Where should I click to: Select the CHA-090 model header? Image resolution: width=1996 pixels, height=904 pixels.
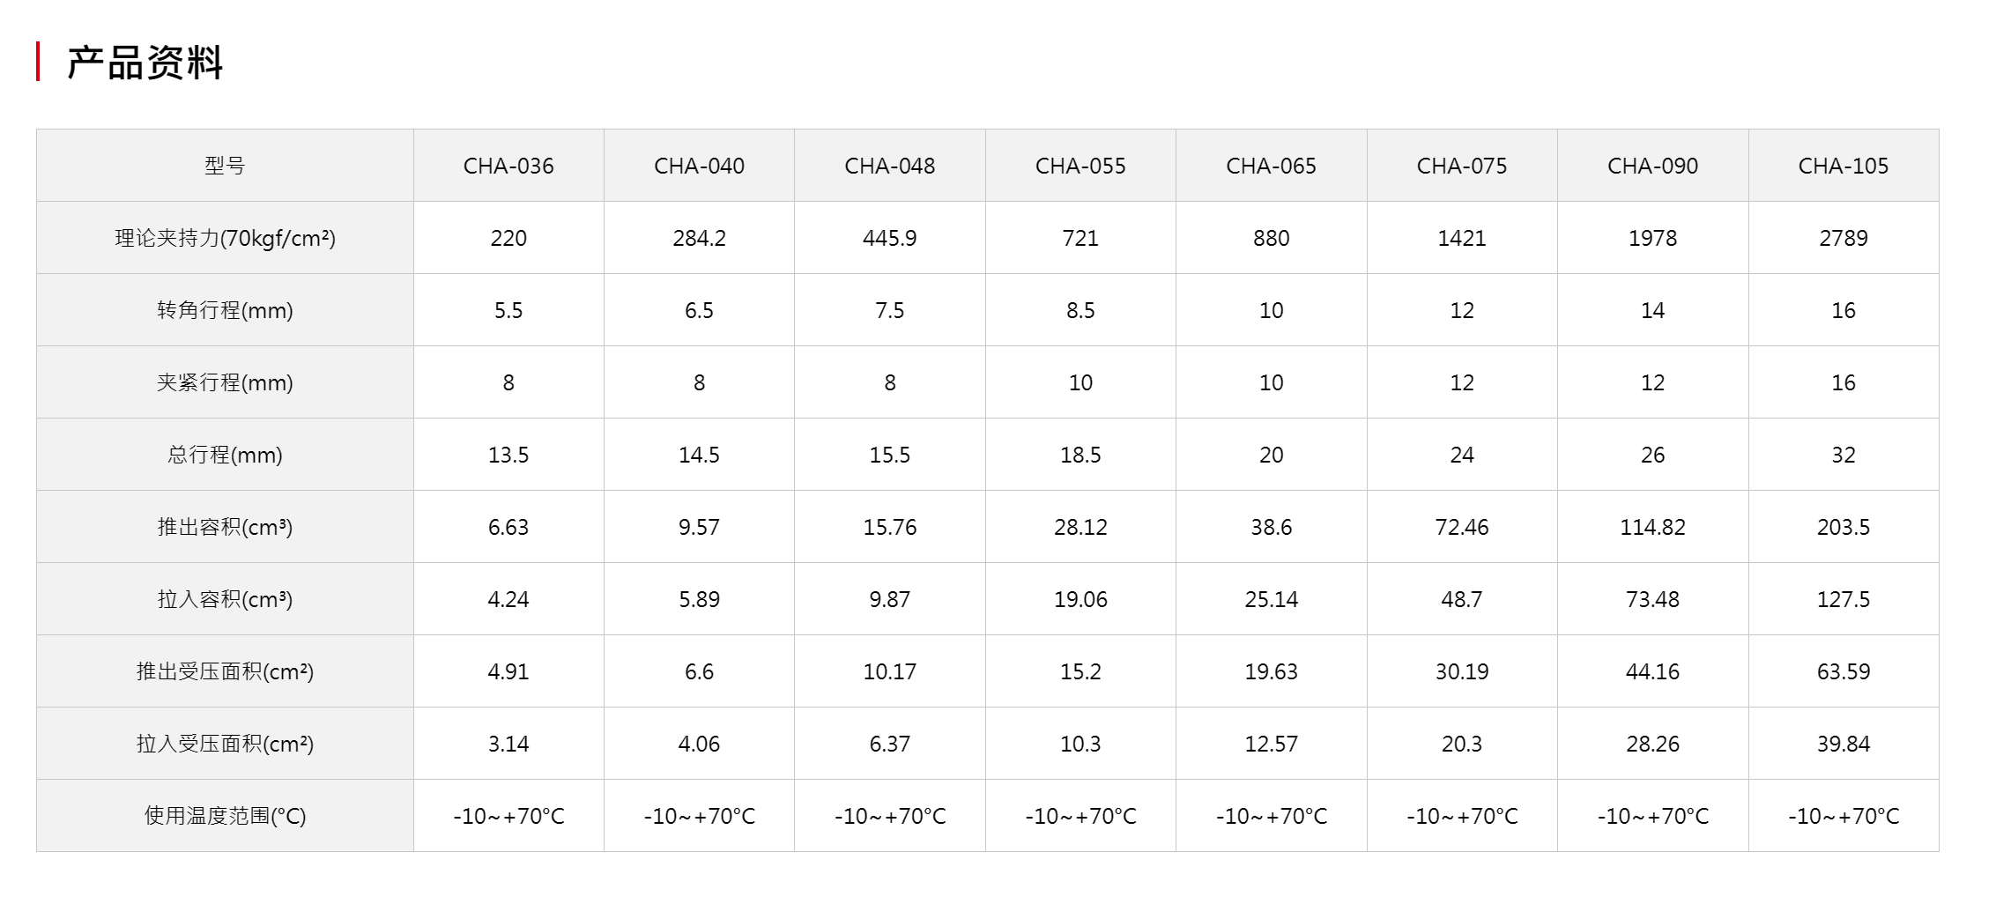tap(1652, 166)
